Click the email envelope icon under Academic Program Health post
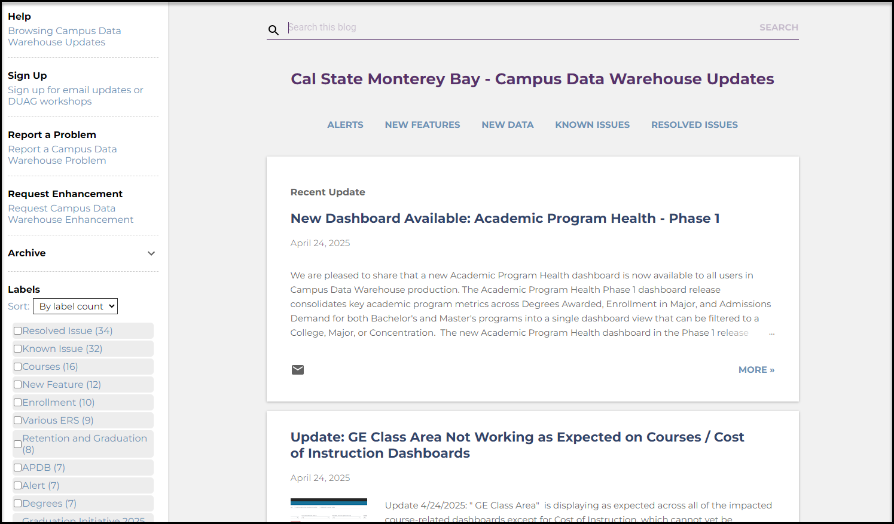This screenshot has width=894, height=524. click(x=298, y=370)
